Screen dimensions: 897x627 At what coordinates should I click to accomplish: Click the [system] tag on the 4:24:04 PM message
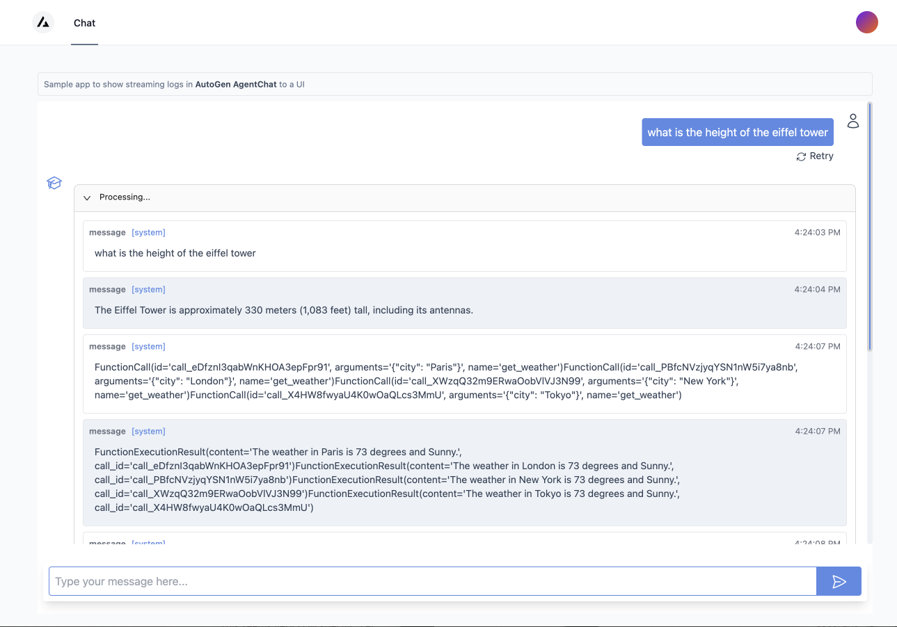[x=148, y=289]
